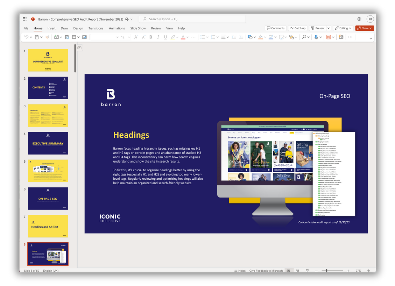This screenshot has height=286, width=395.
Task: Click the Undo arrow icon
Action: point(26,37)
